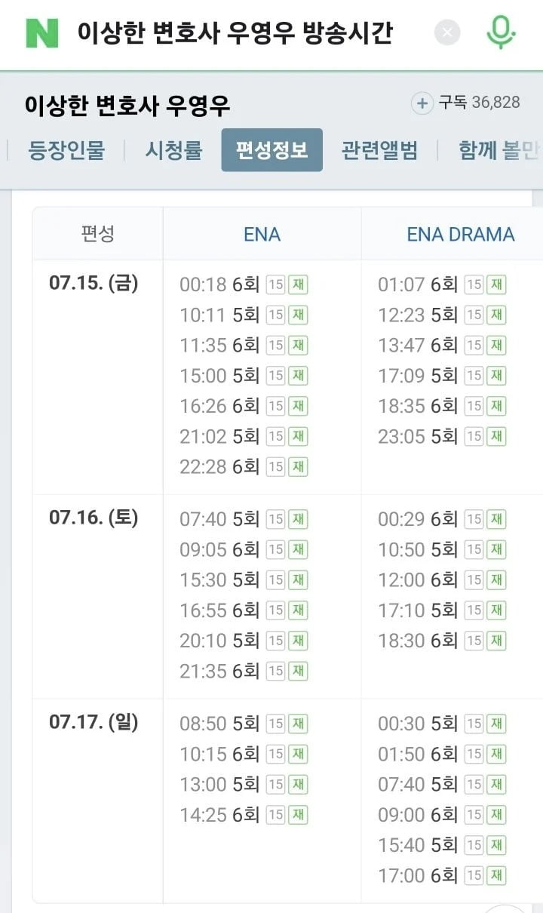Select the 22:28 6회 ENA schedule entry

(x=219, y=466)
